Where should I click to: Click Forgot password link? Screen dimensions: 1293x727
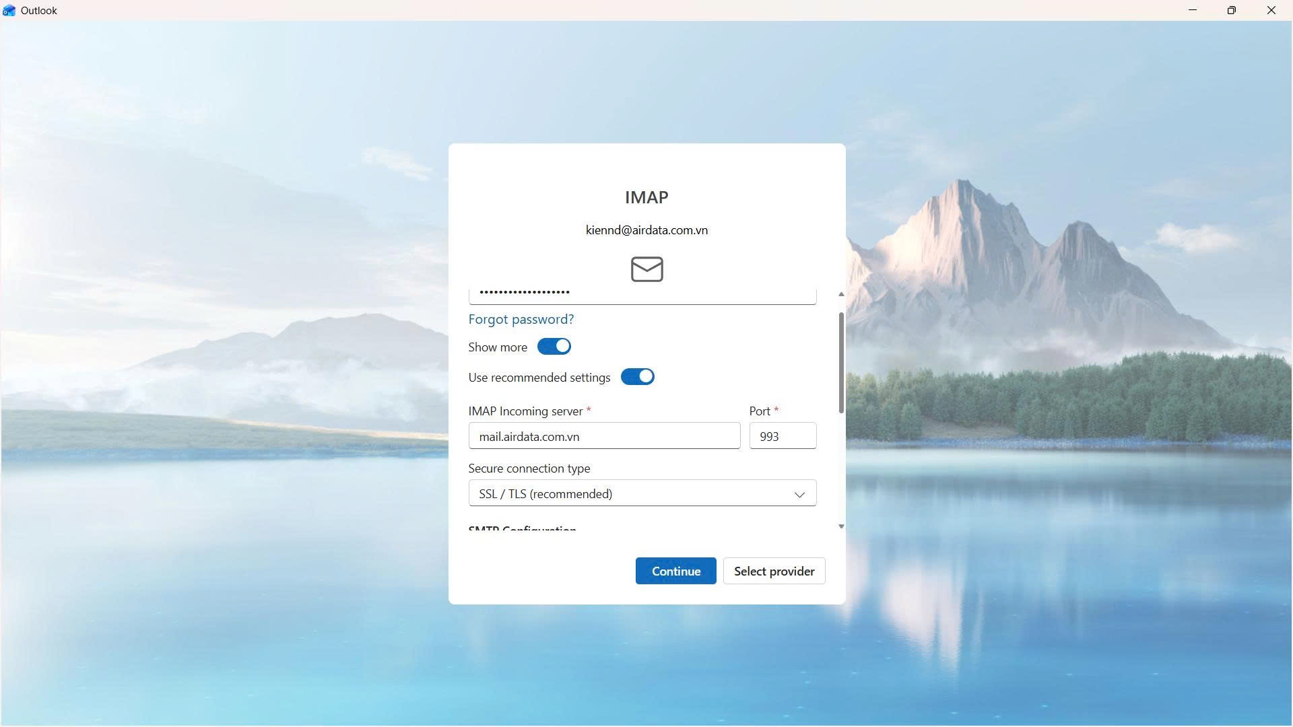tap(521, 319)
